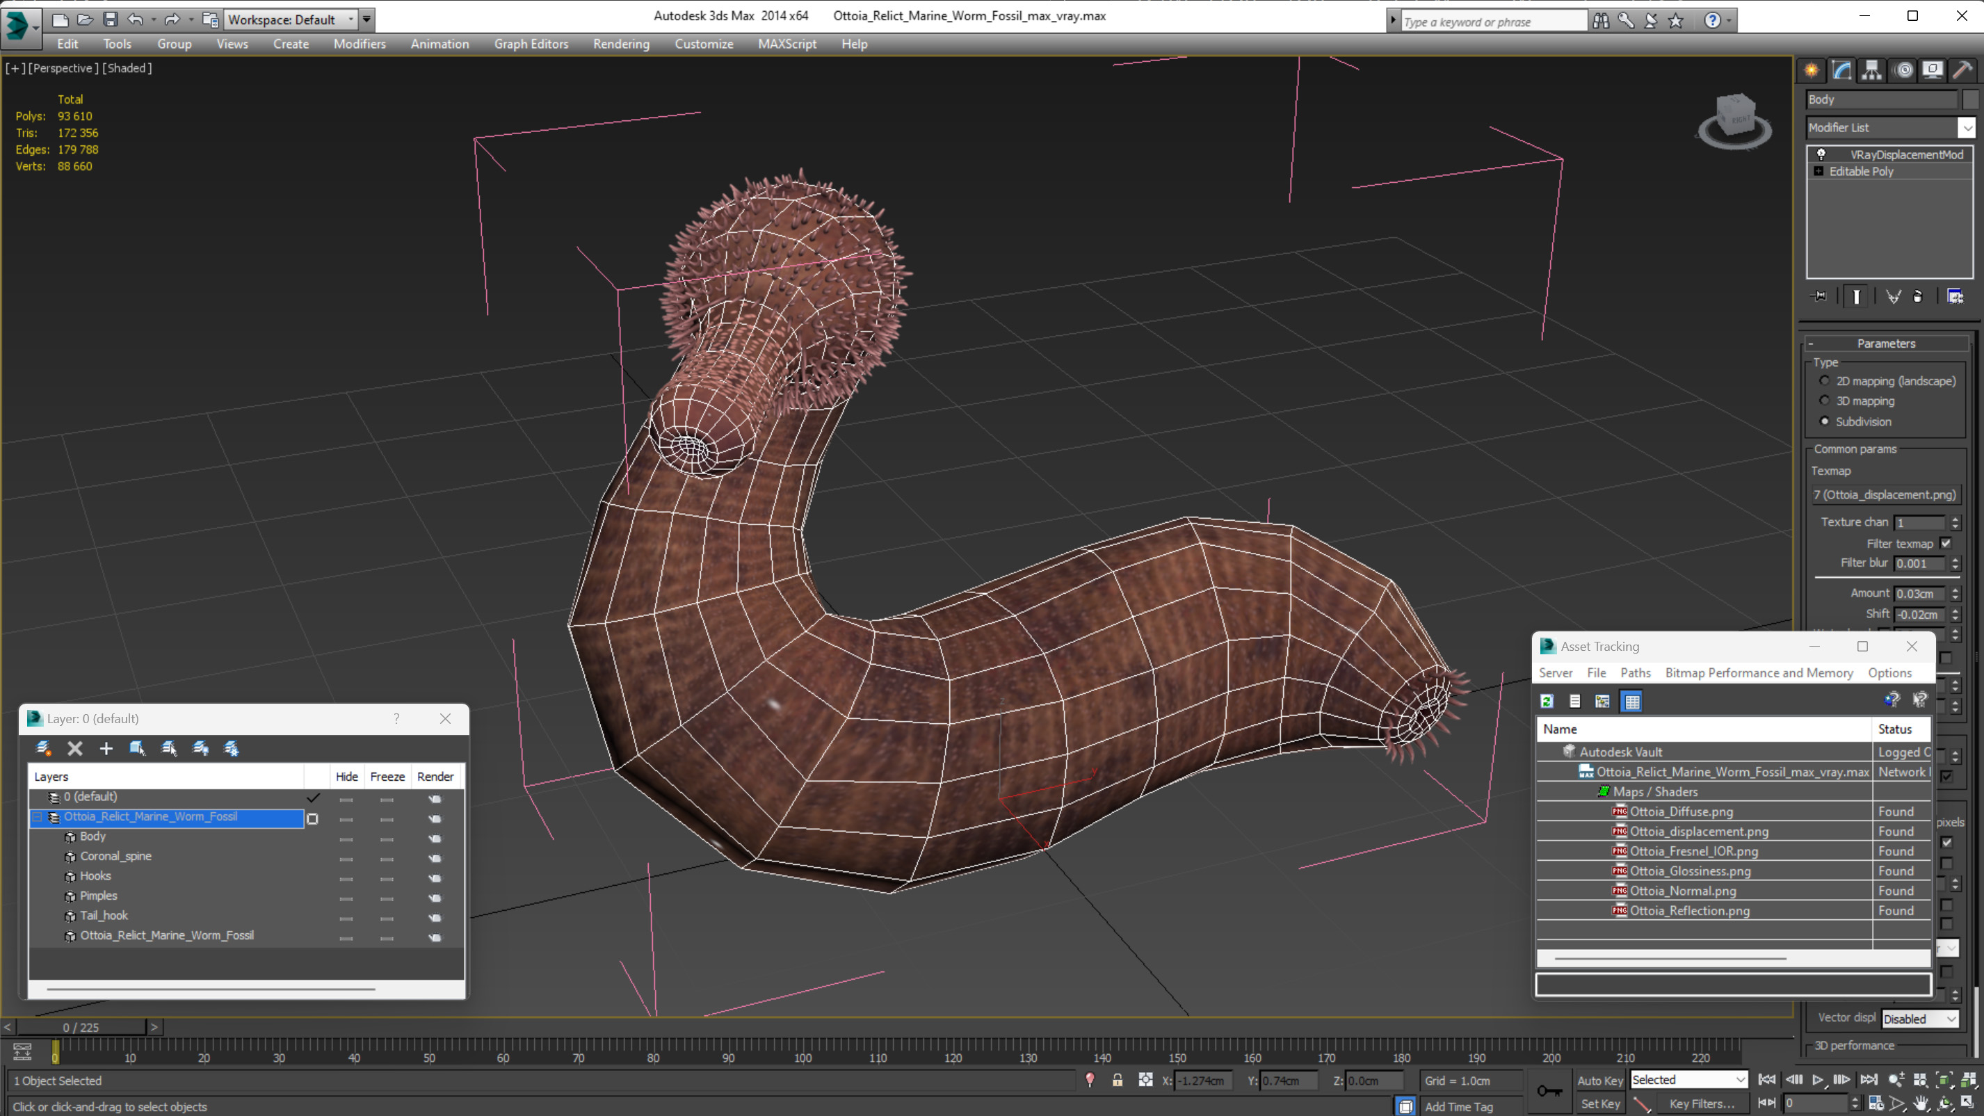Collapse the Parameters rollout
Viewport: 1984px width, 1116px height.
[x=1885, y=343]
